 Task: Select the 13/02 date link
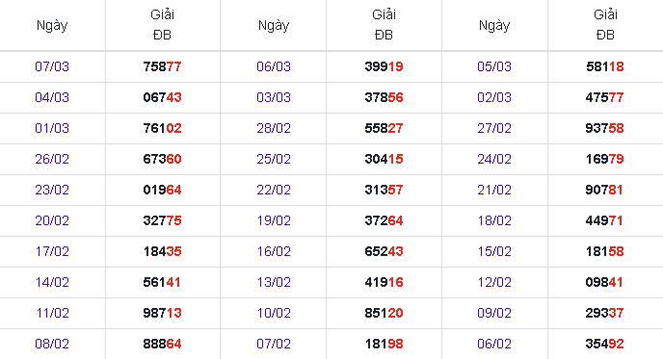point(274,283)
